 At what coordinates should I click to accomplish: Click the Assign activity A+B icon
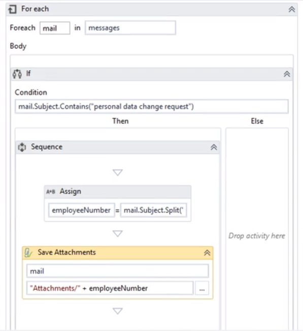click(x=51, y=192)
